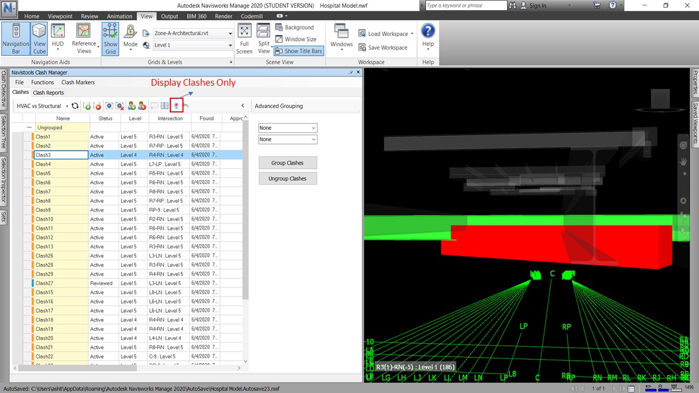Switch to the Clash Reports tab
The height and width of the screenshot is (393, 699).
(x=48, y=93)
